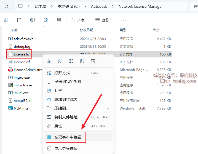Open the 查看 view dropdown
Screen dimensions: 198x154
coord(104,20)
